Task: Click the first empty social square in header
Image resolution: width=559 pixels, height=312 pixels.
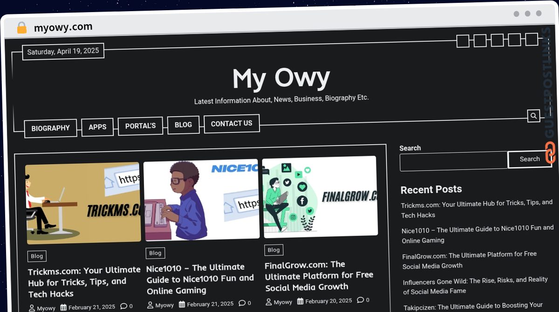Action: [463, 41]
